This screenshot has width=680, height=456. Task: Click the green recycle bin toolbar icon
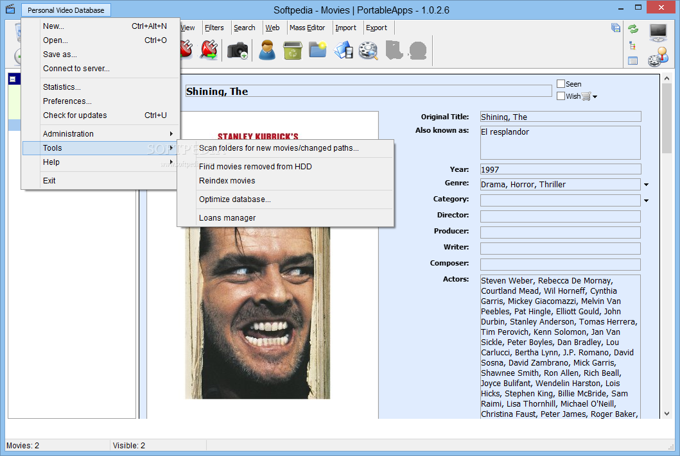[x=293, y=50]
